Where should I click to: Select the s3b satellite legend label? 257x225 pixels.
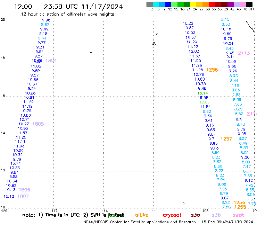216,215
